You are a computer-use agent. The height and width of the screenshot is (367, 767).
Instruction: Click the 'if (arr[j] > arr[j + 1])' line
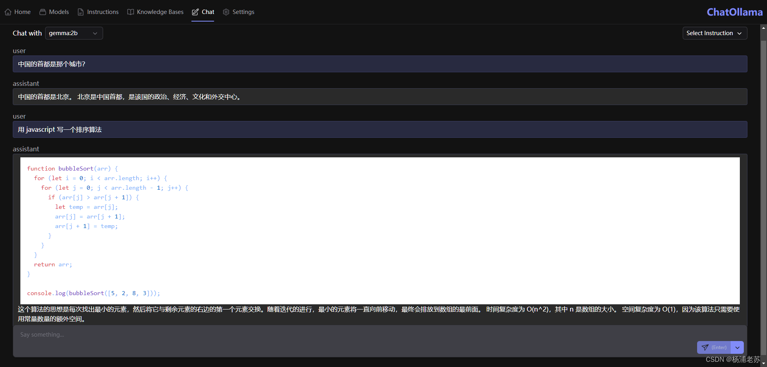93,197
